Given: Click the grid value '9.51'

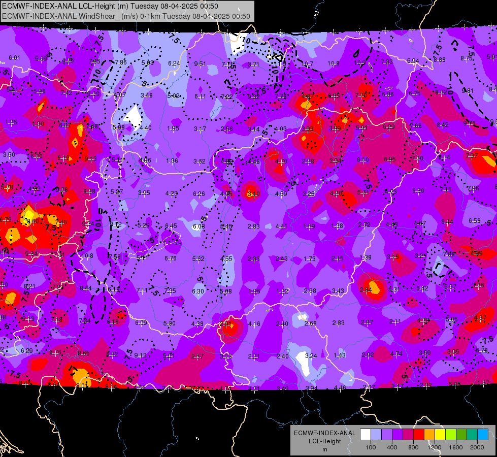Looking at the screenshot, I should [200, 64].
